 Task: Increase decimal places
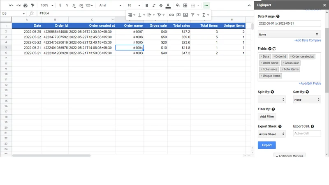(x=81, y=5)
